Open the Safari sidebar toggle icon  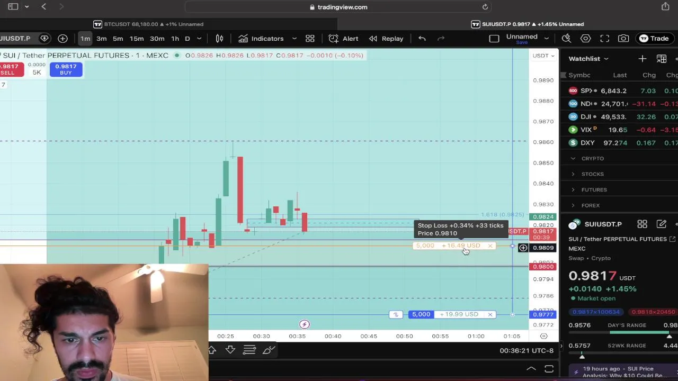pos(13,6)
